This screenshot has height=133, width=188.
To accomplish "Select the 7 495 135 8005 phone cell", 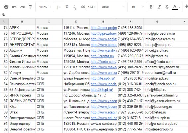I will point(130,28).
